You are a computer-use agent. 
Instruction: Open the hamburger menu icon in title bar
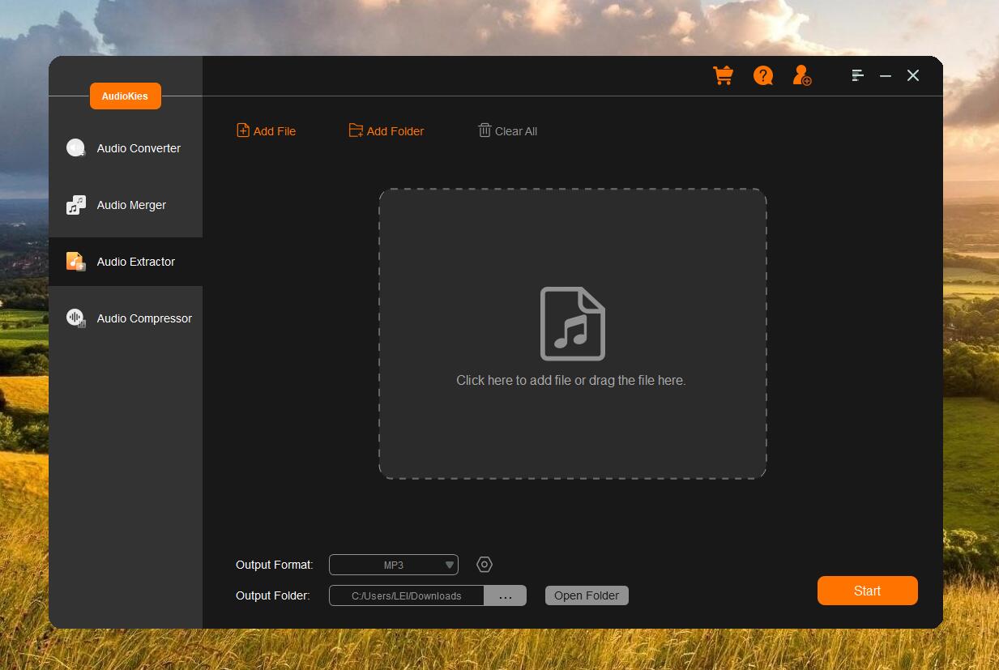click(857, 75)
